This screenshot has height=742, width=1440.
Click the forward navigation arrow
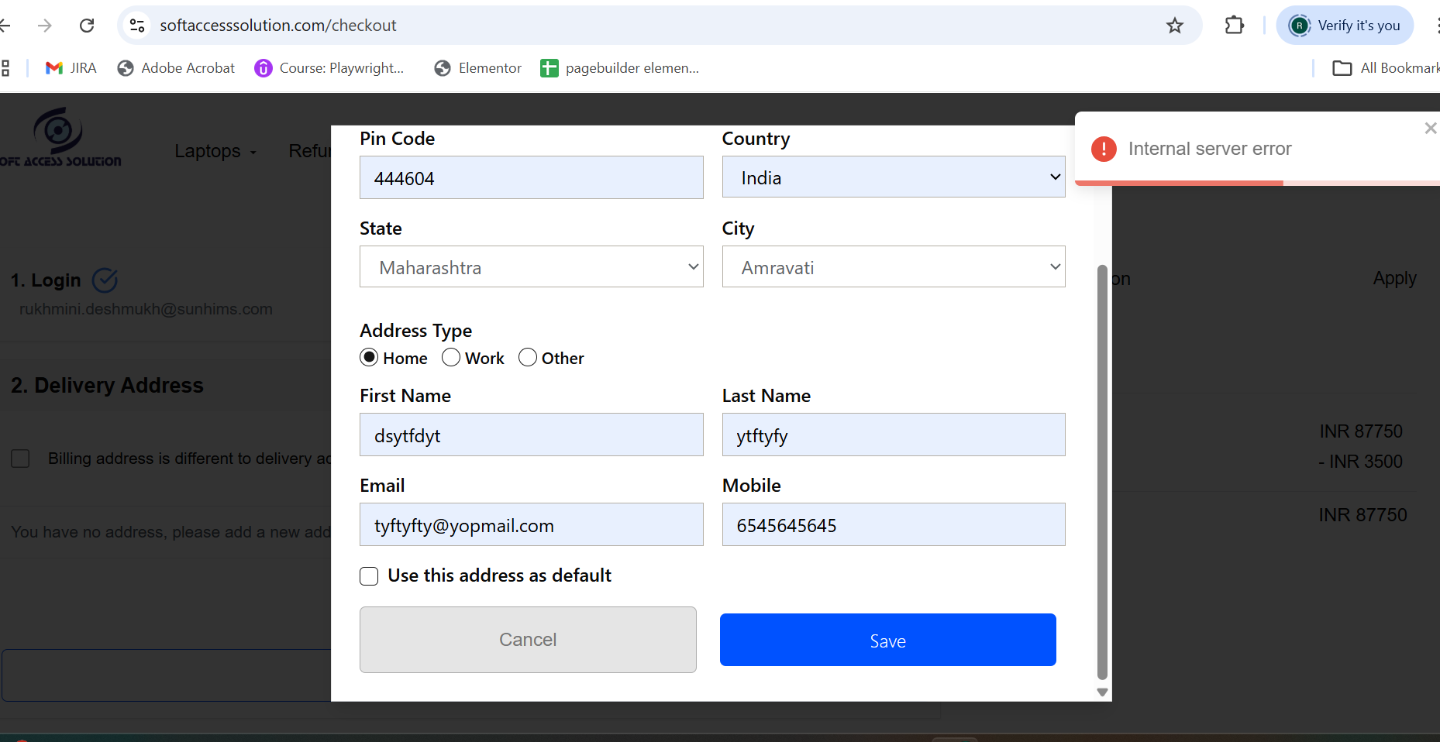tap(45, 26)
